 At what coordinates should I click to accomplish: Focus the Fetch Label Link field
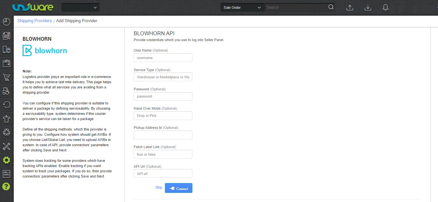pos(163,154)
